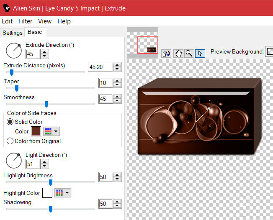Click the Light Direction angle dial

coord(14,160)
